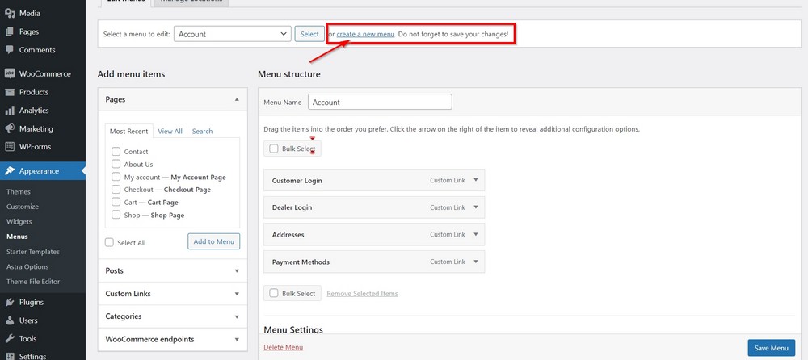Viewport: 808px width, 360px height.
Task: Click the Tools wrench icon
Action: 10,339
